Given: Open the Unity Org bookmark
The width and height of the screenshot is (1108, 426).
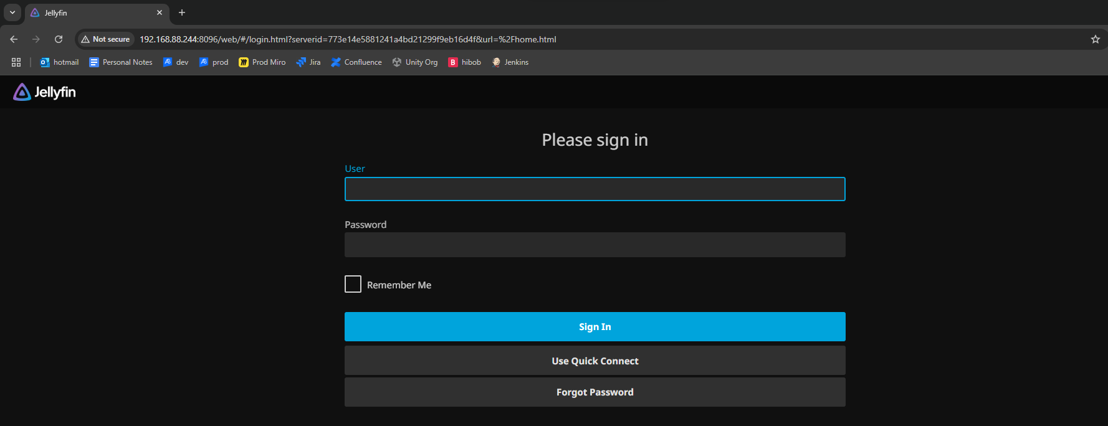Looking at the screenshot, I should point(415,62).
